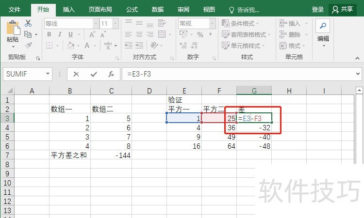The height and width of the screenshot is (218, 364).
Task: Increase font size with large A
Action: 92,34
